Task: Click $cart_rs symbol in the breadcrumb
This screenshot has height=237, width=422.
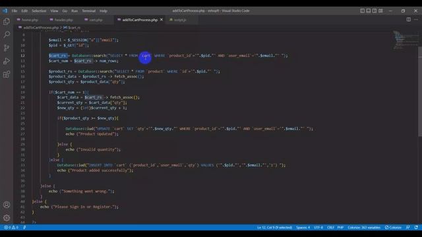Action: click(x=74, y=28)
